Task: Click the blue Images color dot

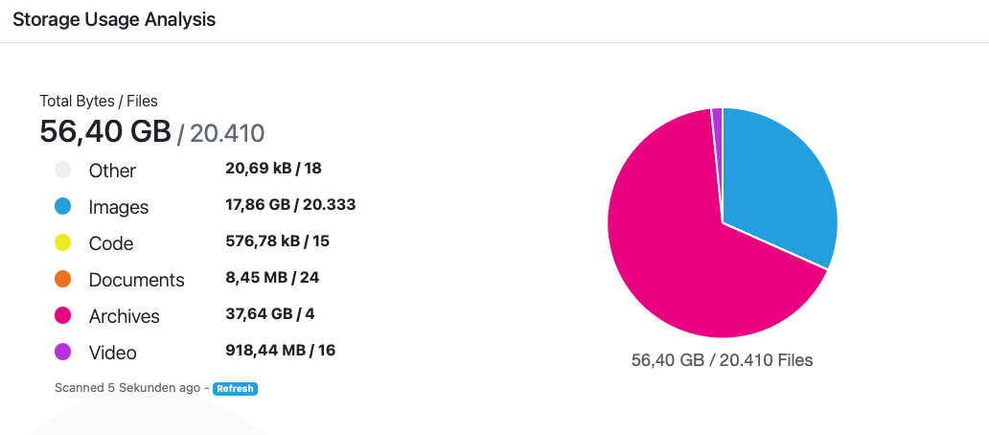Action: pyautogui.click(x=63, y=207)
